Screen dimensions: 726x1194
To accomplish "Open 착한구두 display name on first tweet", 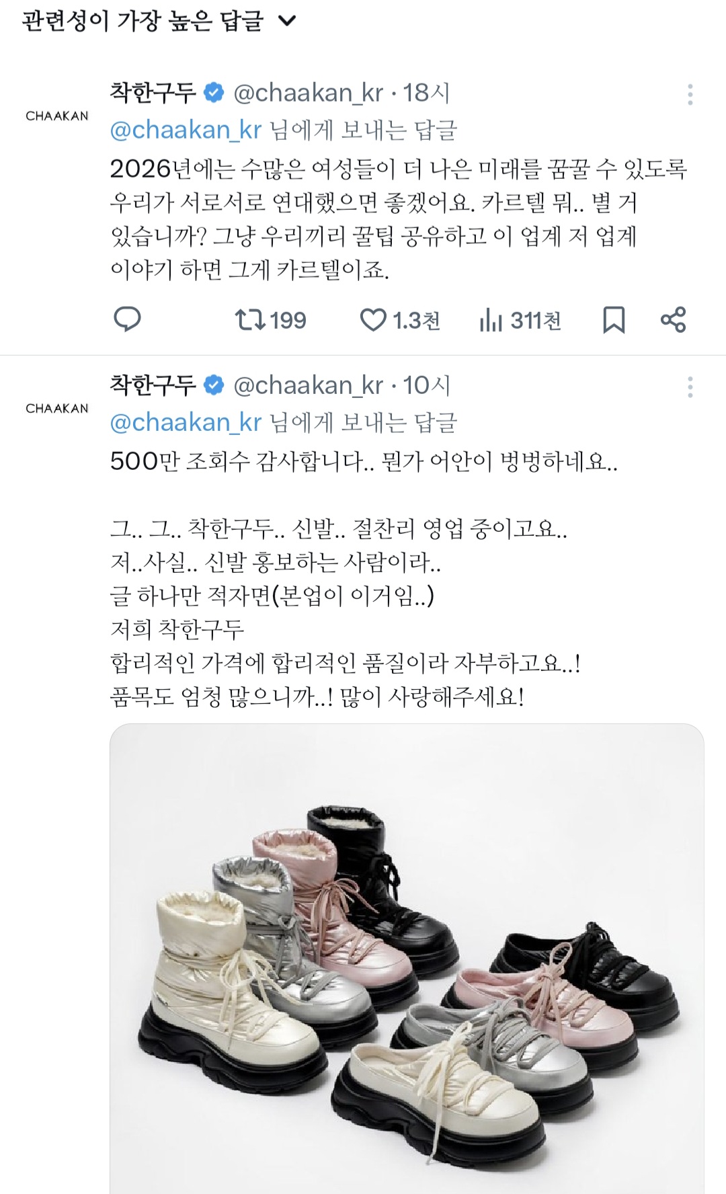I will click(153, 93).
